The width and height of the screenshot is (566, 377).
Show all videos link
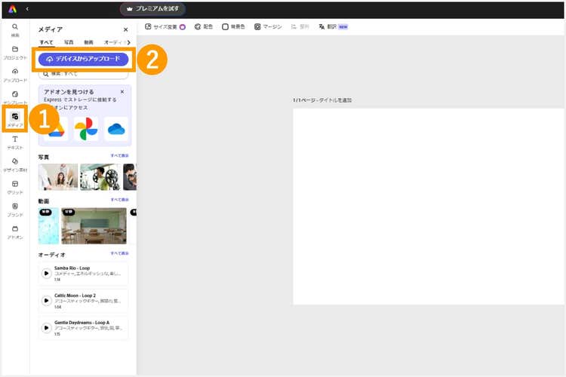[x=119, y=200]
